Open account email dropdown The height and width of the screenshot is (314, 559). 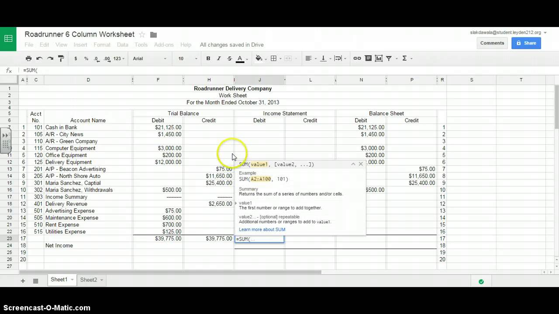pyautogui.click(x=545, y=33)
